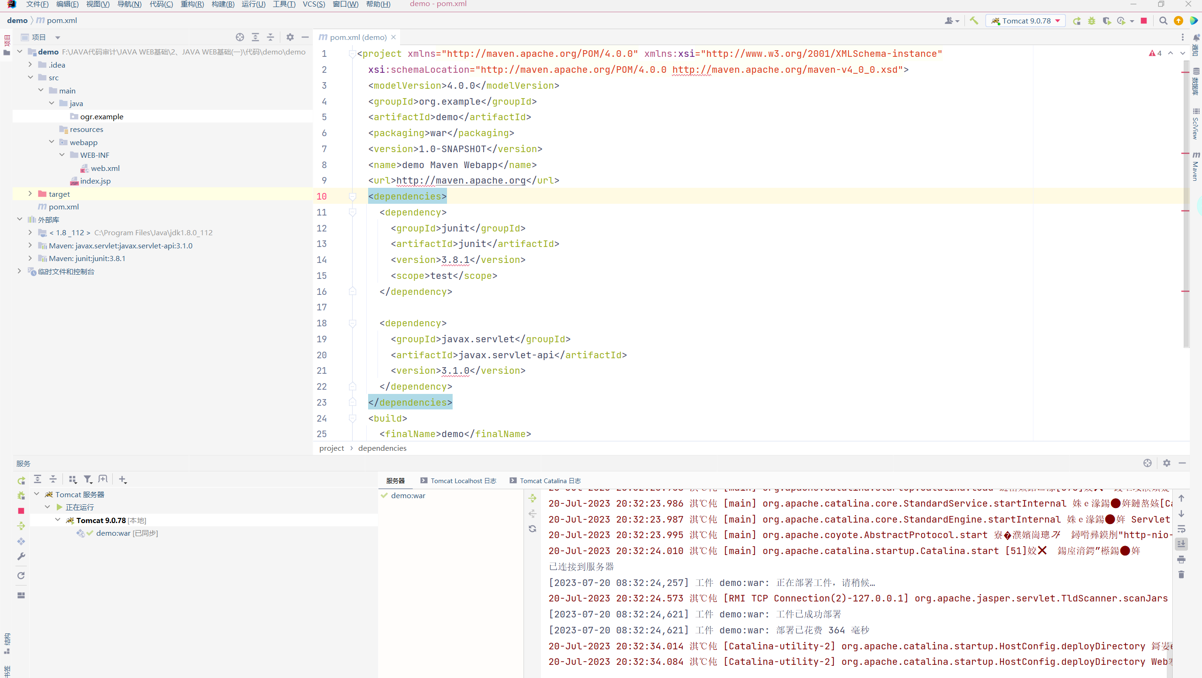1202x678 pixels.
Task: Toggle the SciView tool window on the right stripe
Action: click(1196, 124)
